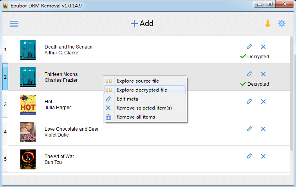Remove Thirteen Moons with its X icon
Screen dimensions: 296x187
pyautogui.click(x=263, y=74)
